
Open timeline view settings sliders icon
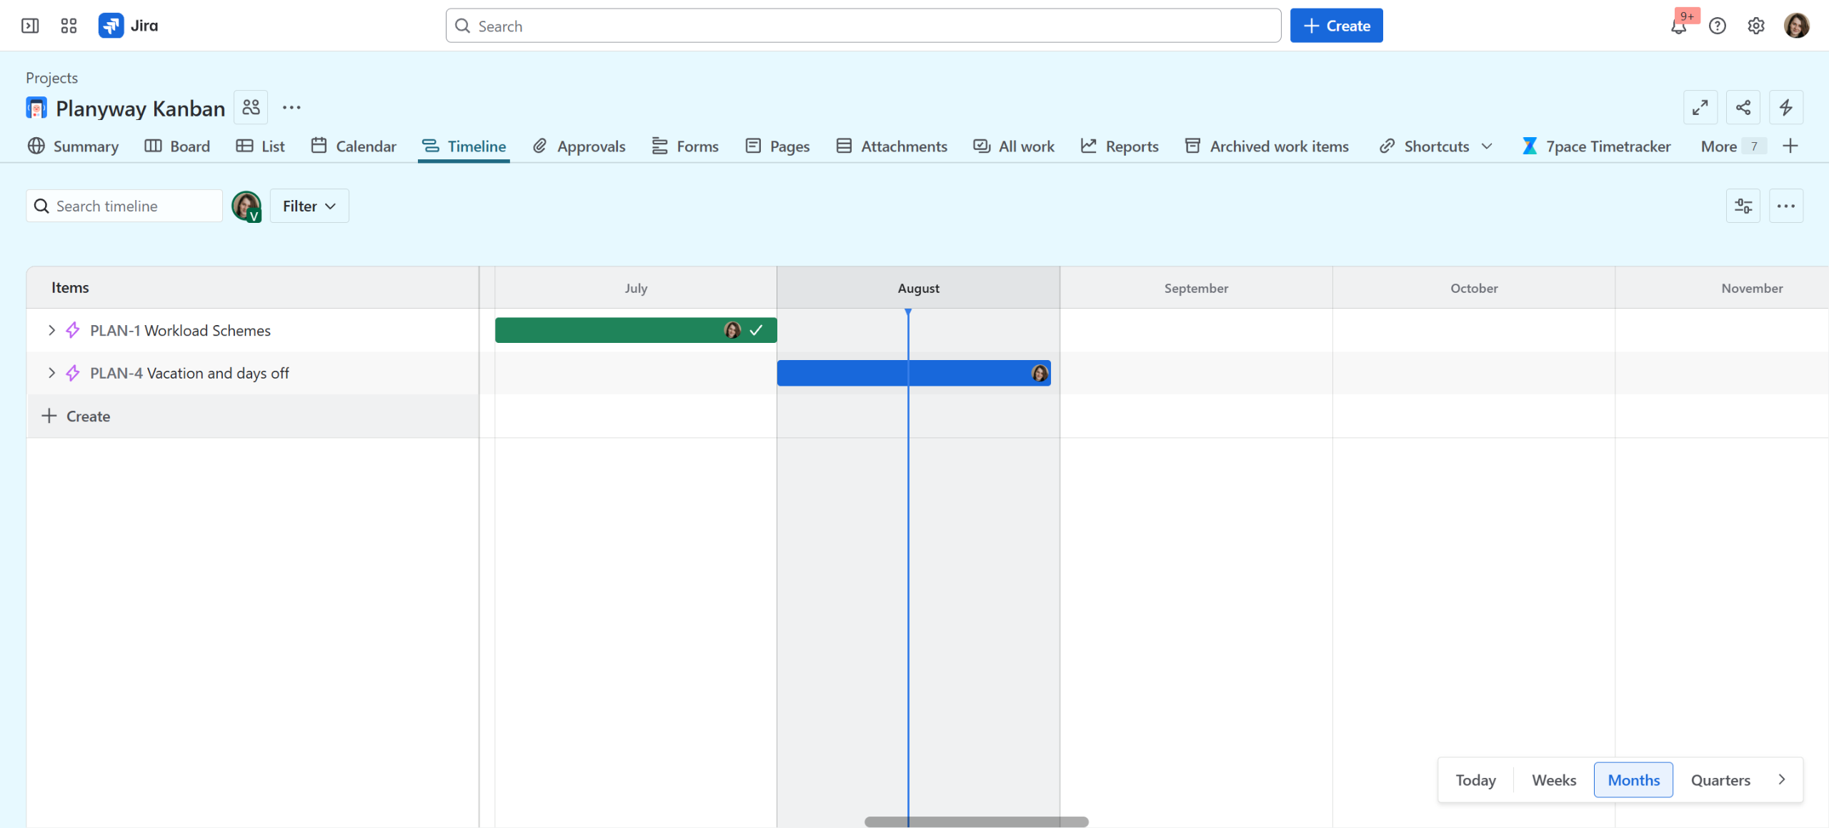1743,206
